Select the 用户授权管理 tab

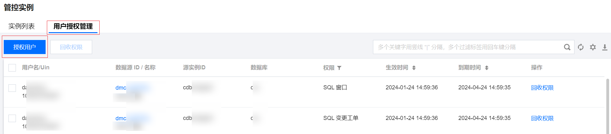coord(73,26)
